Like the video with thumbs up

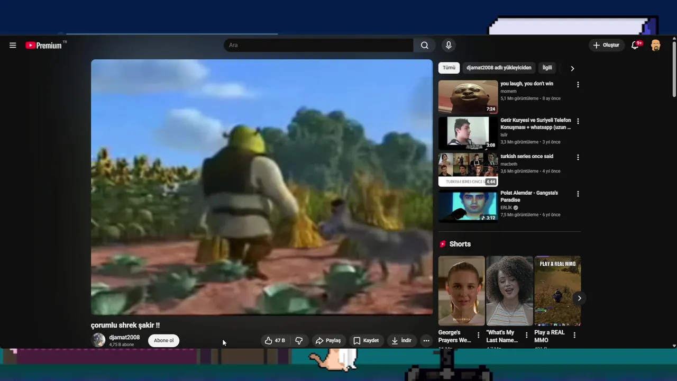(275, 341)
